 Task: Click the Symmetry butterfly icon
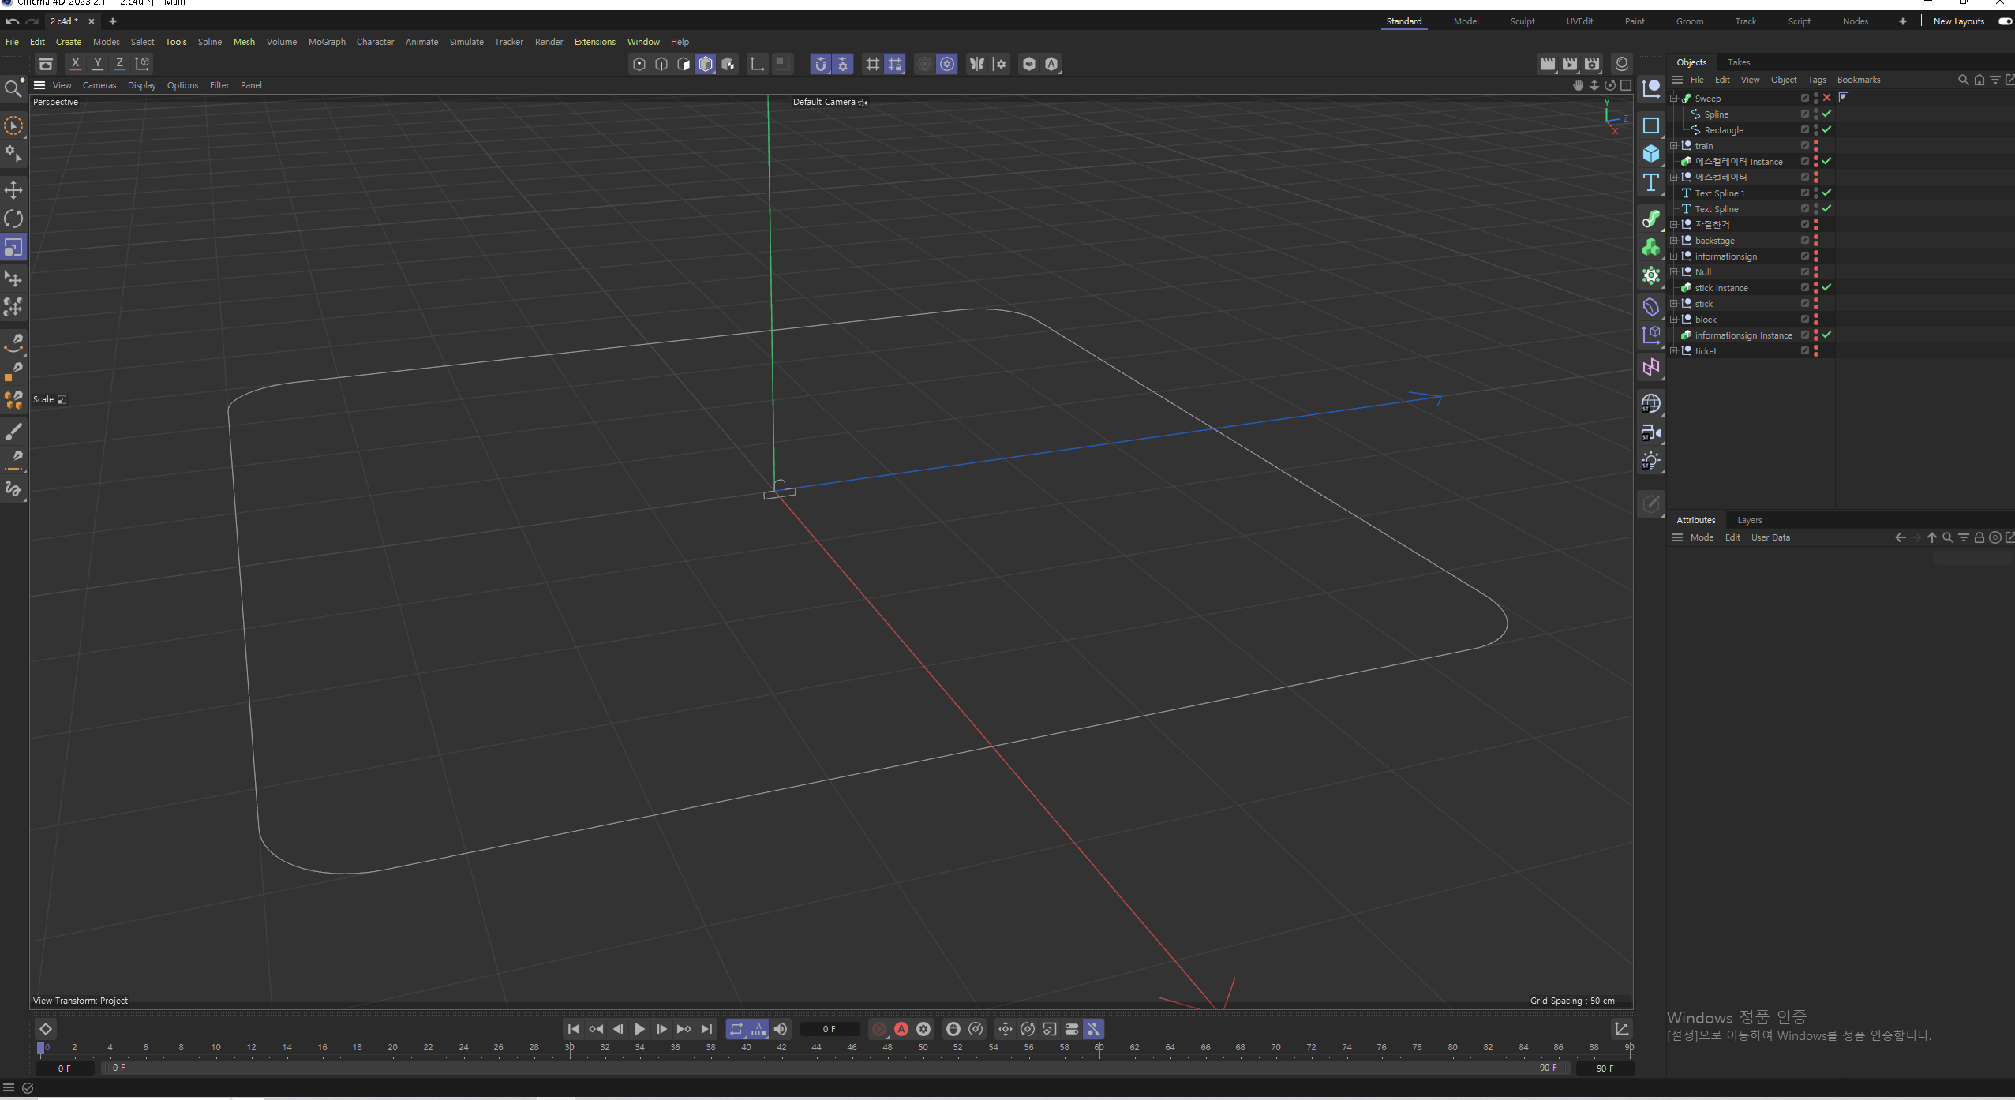coord(977,64)
